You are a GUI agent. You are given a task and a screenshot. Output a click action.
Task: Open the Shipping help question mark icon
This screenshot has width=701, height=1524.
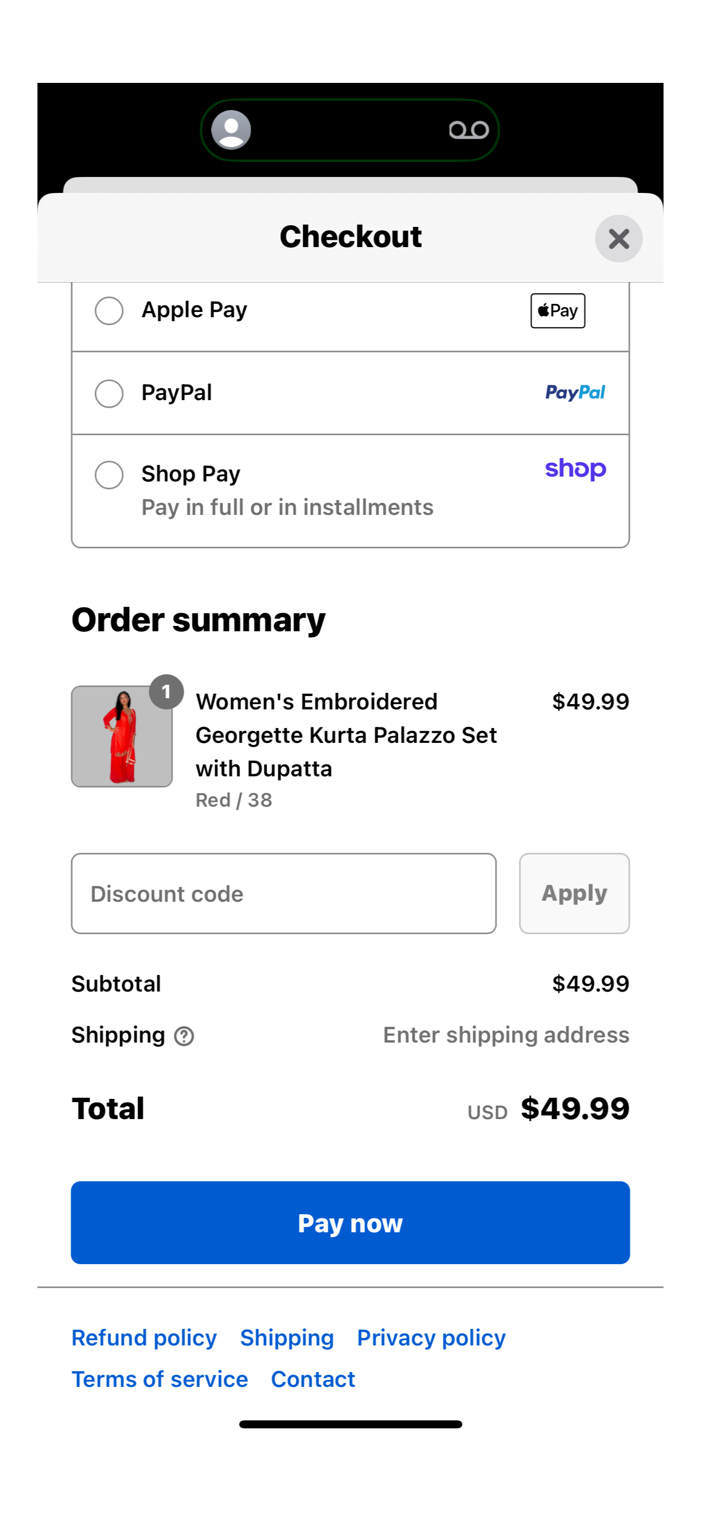click(184, 1036)
